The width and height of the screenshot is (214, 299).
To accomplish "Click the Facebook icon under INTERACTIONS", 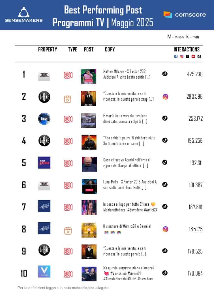I will (176, 56).
